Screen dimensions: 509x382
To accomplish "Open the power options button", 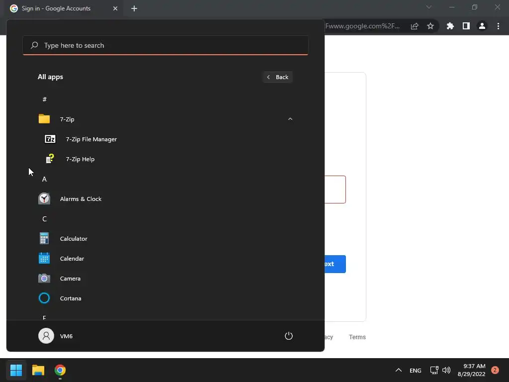I will [x=289, y=336].
